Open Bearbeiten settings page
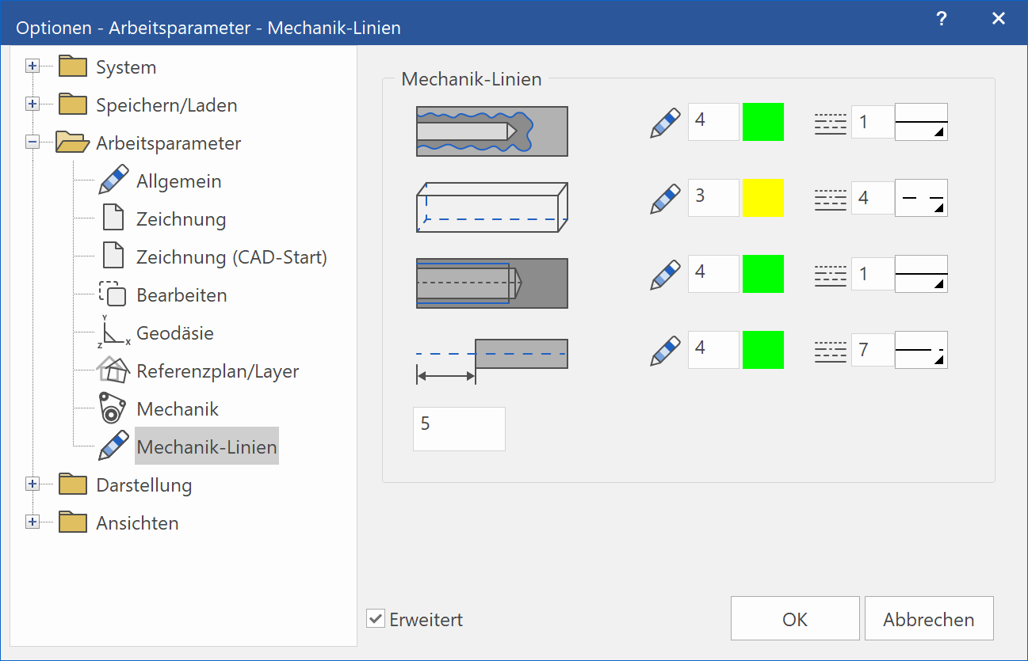Viewport: 1028px width, 661px height. pyautogui.click(x=182, y=295)
